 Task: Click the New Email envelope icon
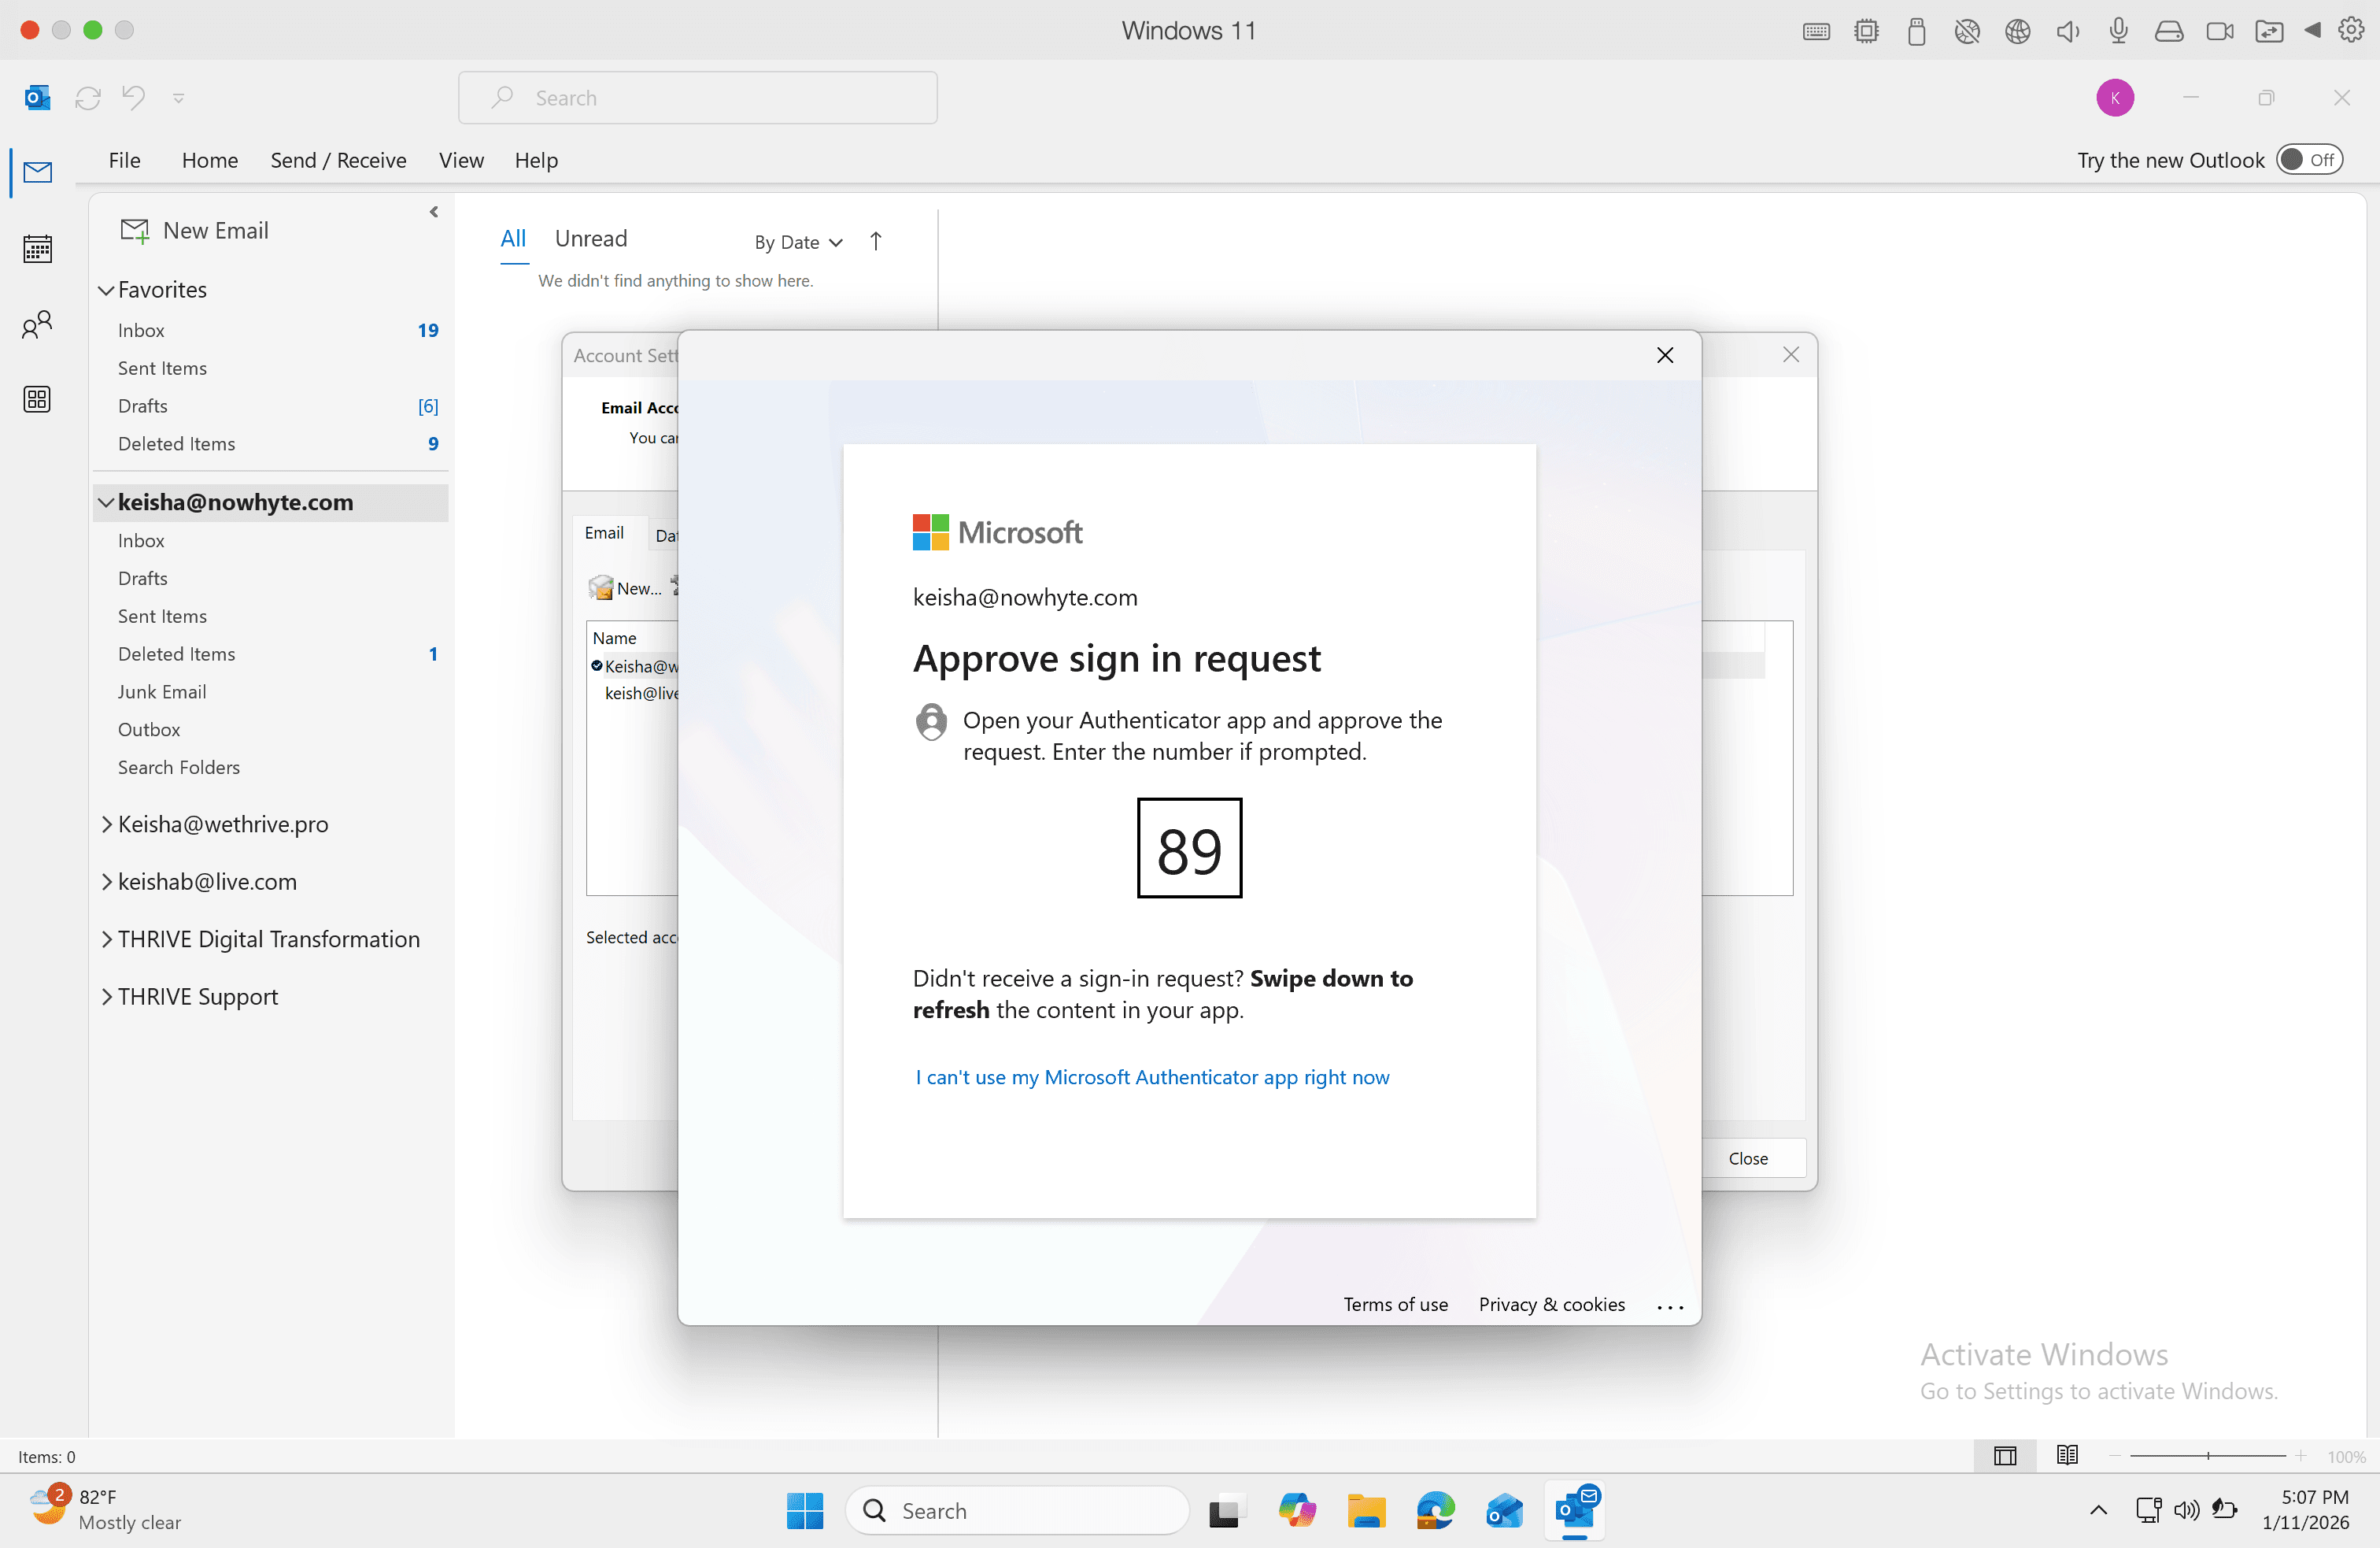click(x=134, y=230)
